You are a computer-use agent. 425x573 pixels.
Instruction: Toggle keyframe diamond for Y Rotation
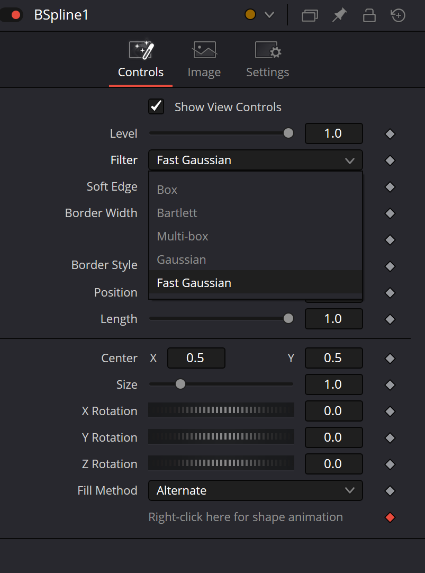coord(390,438)
